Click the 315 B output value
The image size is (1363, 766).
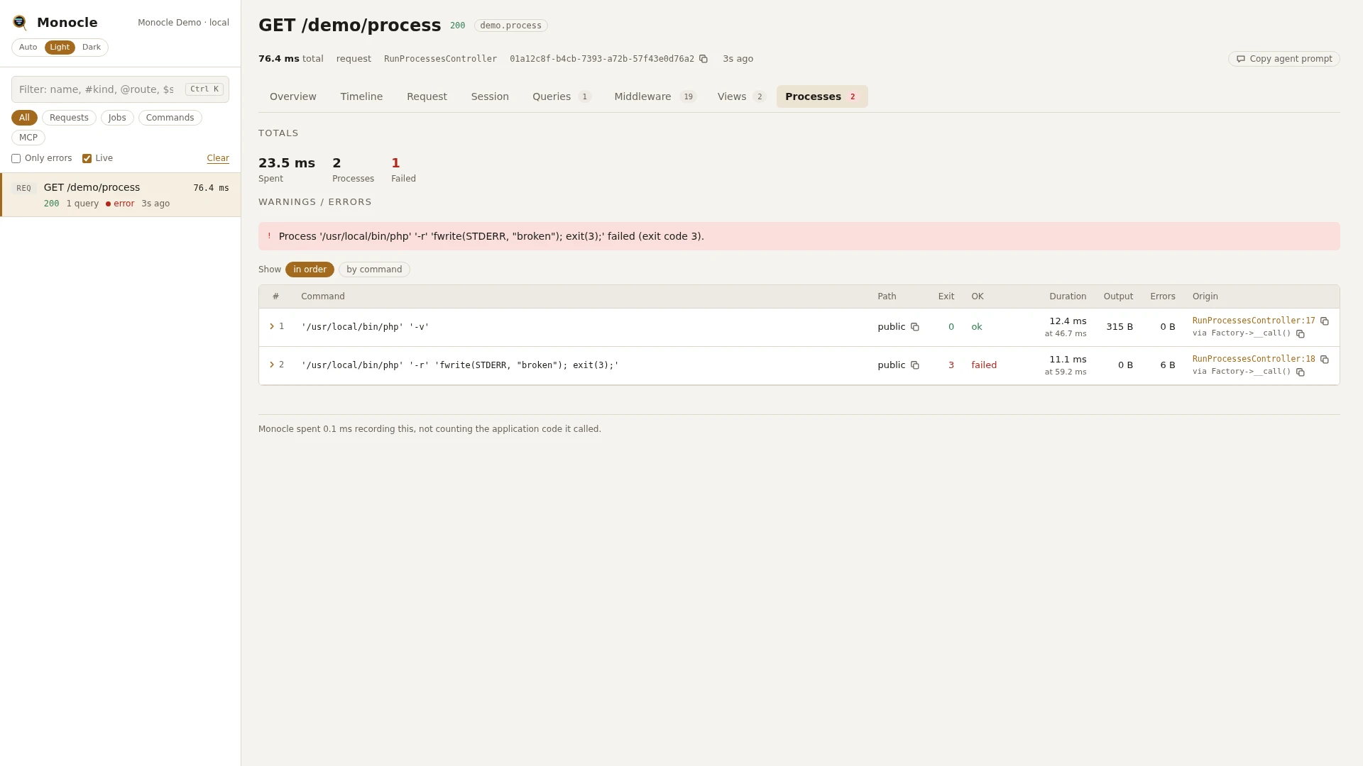tap(1120, 327)
